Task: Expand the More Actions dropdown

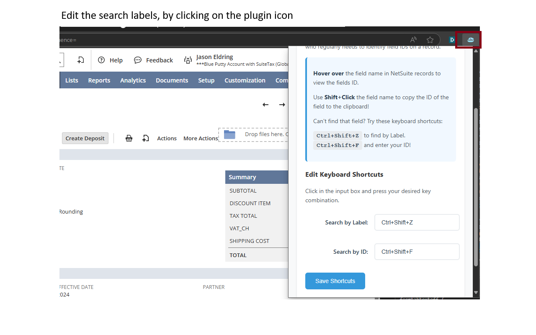Action: [201, 138]
